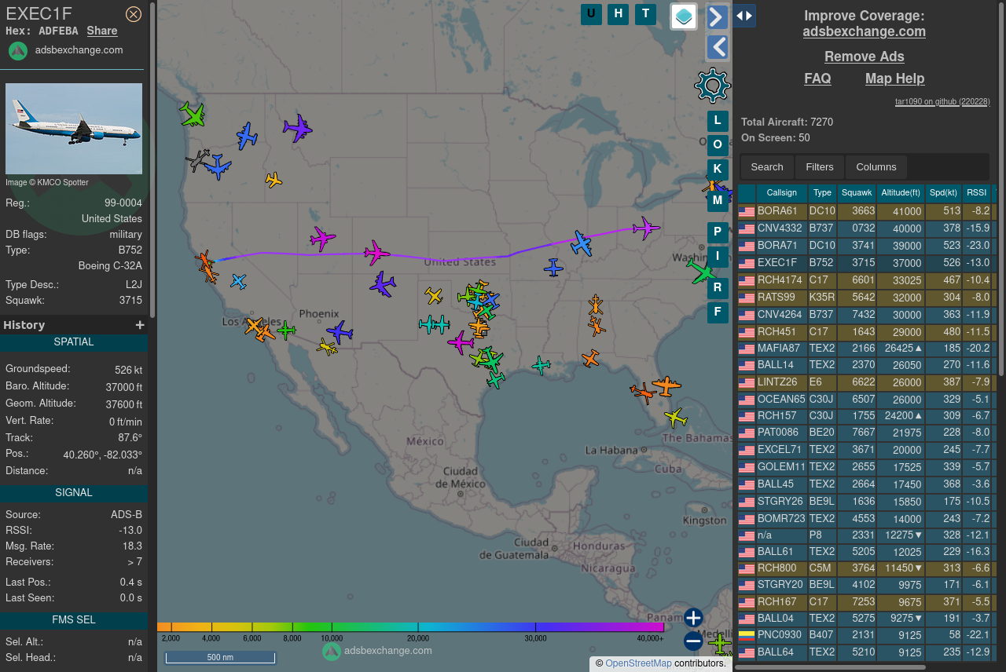Sort table by Spd(kt) column
The height and width of the screenshot is (672, 1006).
(x=944, y=193)
